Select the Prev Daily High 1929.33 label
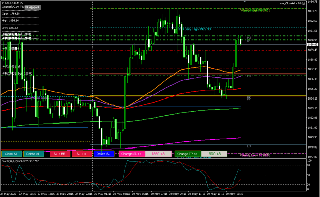Image resolution: width=320 pixels, height=197 pixels. [193, 29]
